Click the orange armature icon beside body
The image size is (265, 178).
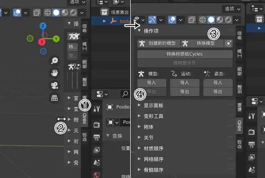tap(113, 21)
